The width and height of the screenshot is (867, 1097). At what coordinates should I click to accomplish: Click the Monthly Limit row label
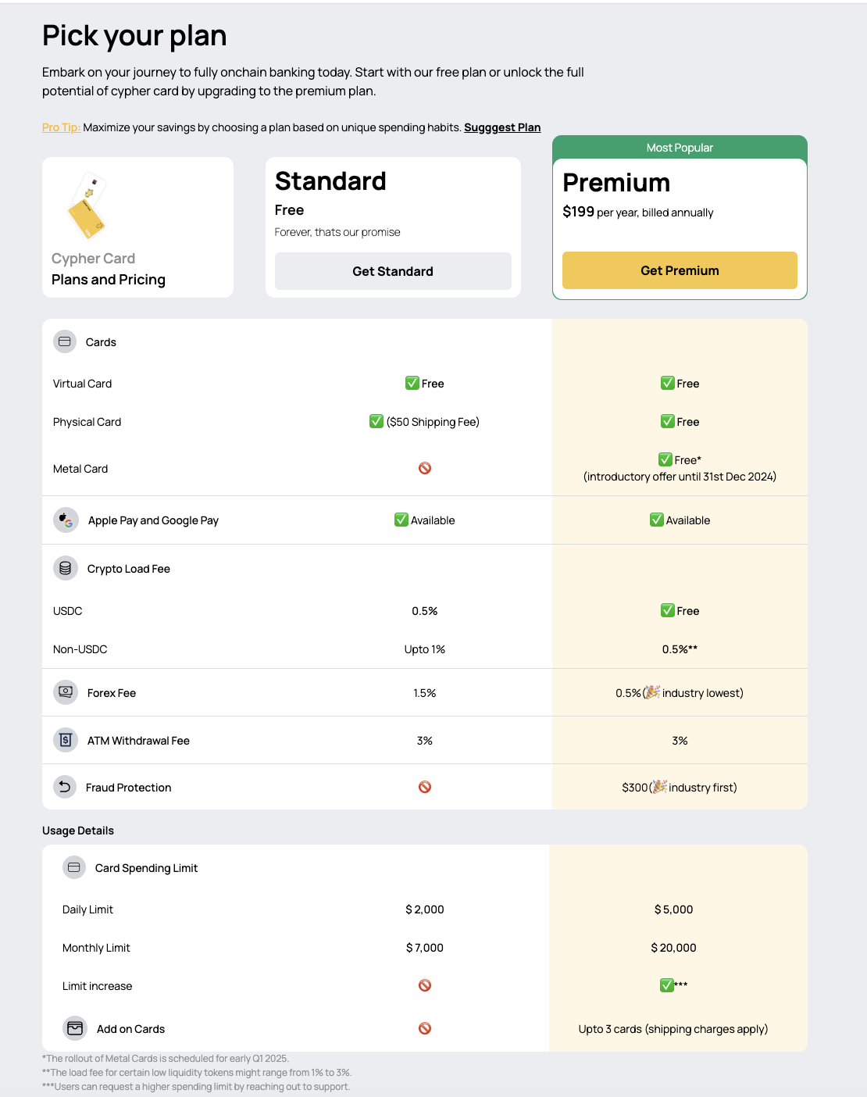96,948
